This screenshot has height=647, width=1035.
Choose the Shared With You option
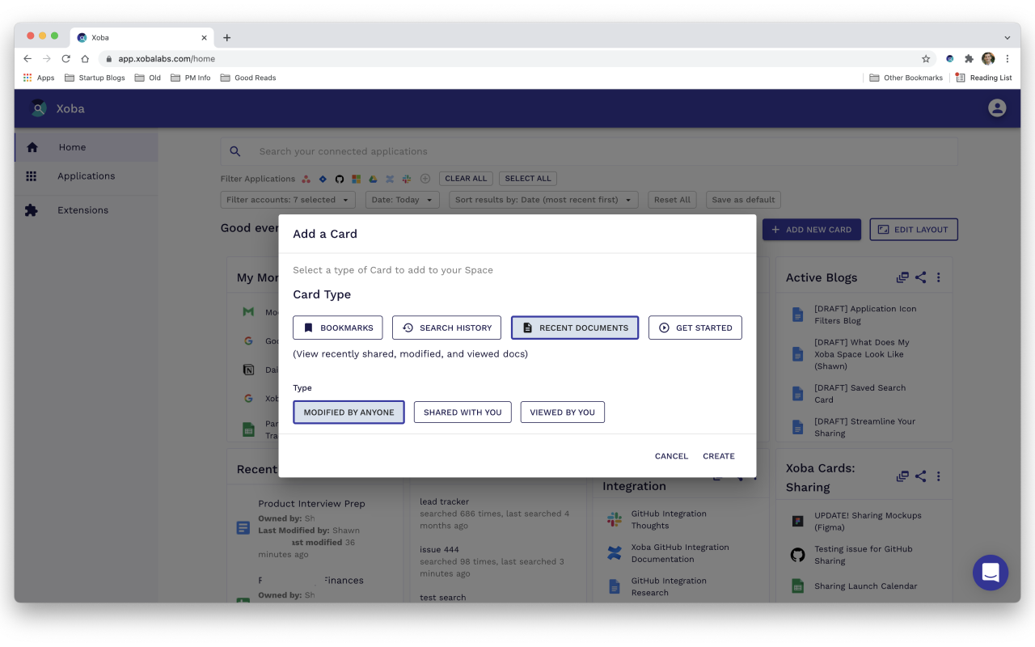[x=463, y=412]
